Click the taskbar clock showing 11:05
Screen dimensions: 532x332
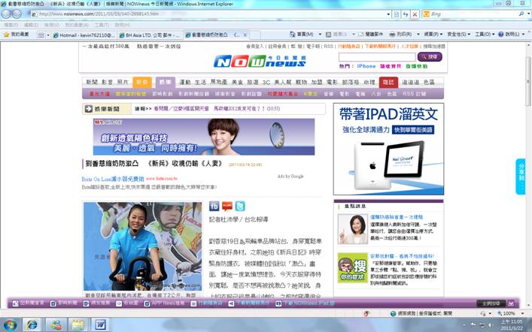[x=511, y=324]
